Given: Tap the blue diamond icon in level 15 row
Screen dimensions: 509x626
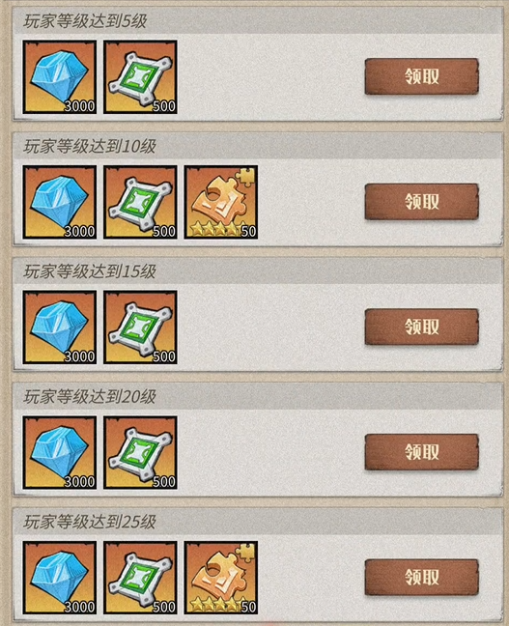Looking at the screenshot, I should point(60,327).
